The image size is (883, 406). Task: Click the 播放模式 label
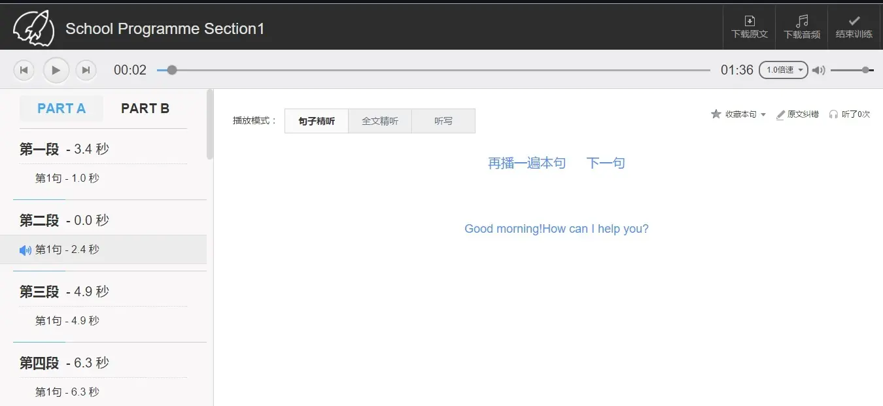pos(255,121)
